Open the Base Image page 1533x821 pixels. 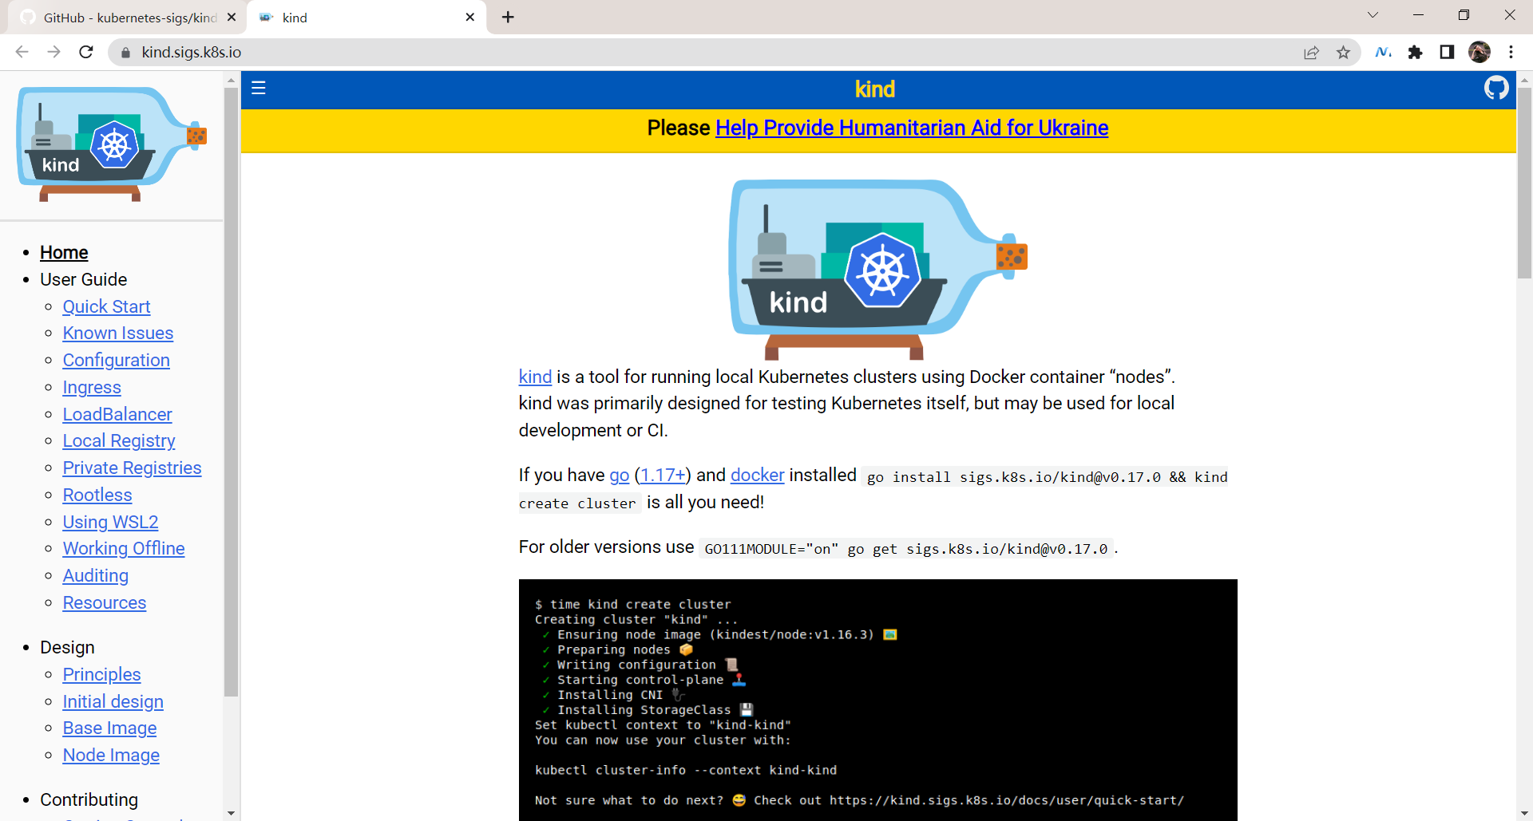click(x=110, y=728)
